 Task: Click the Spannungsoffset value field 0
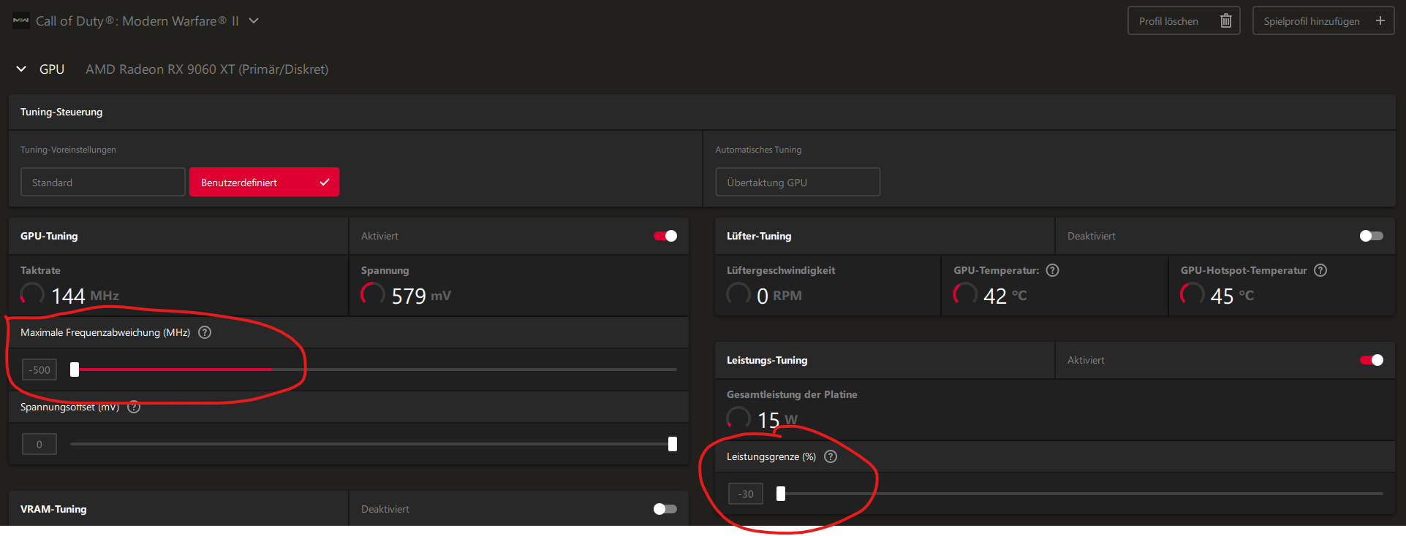point(39,444)
